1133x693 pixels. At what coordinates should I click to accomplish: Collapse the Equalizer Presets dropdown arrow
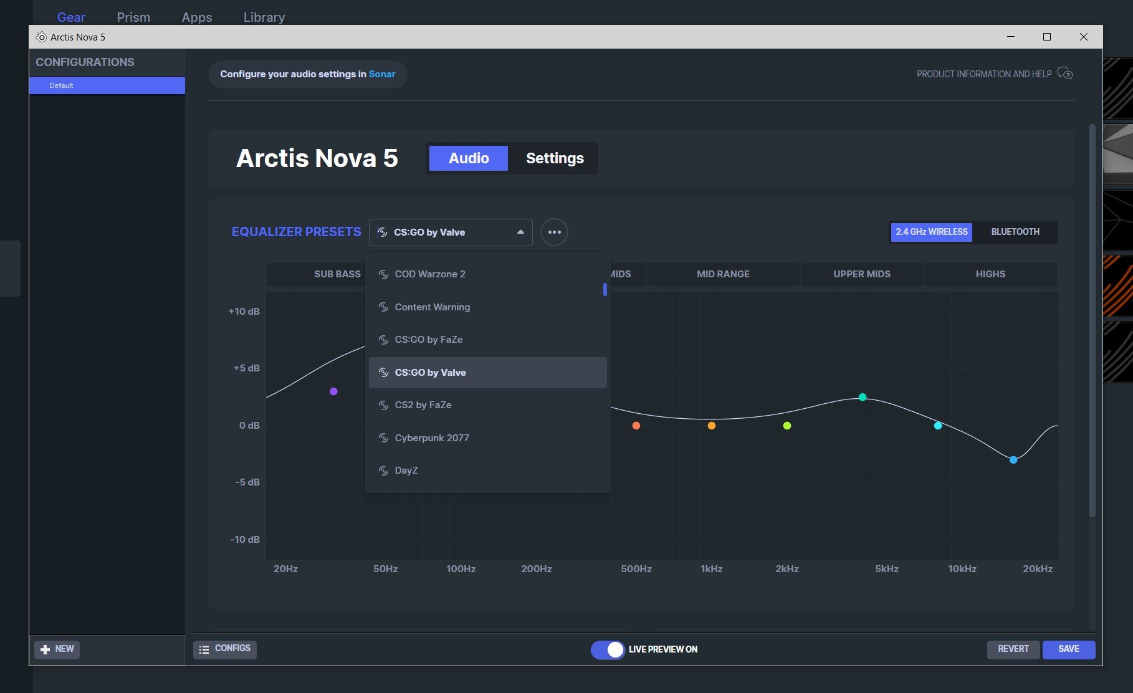coord(520,232)
